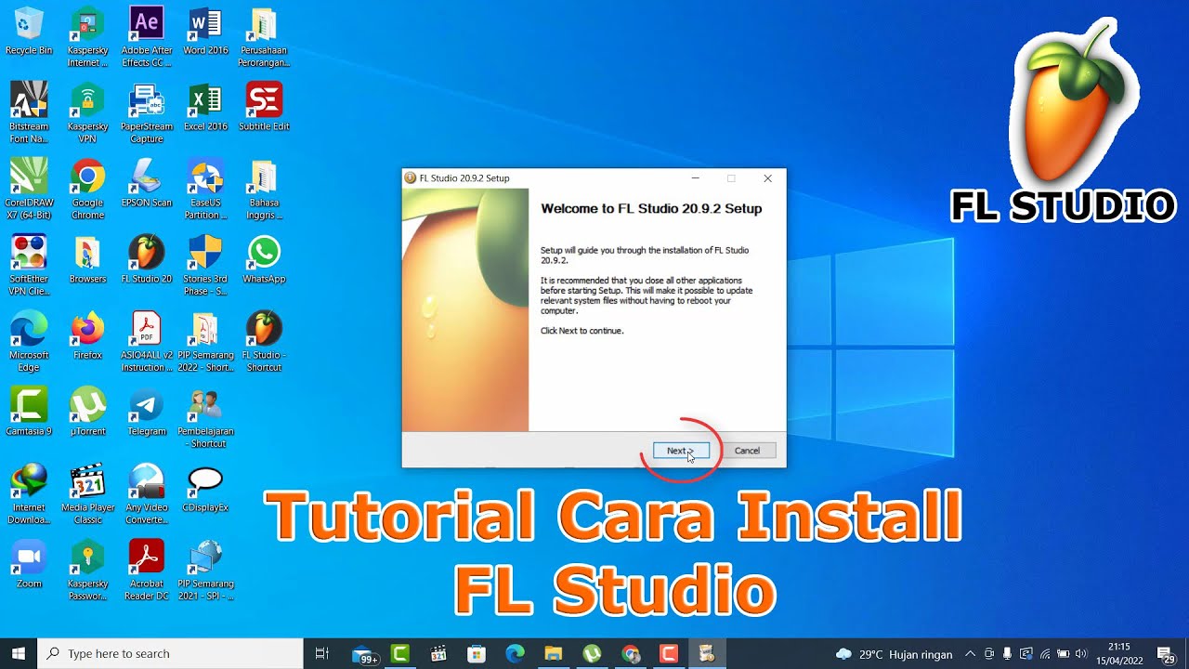Viewport: 1189px width, 669px height.
Task: Select Any Video Converter desktop icon
Action: pos(147,494)
